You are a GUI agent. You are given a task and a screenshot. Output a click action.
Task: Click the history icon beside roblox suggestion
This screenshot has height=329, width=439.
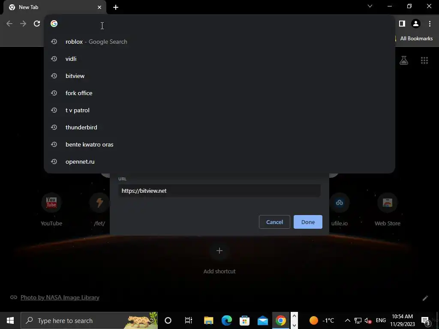point(54,42)
